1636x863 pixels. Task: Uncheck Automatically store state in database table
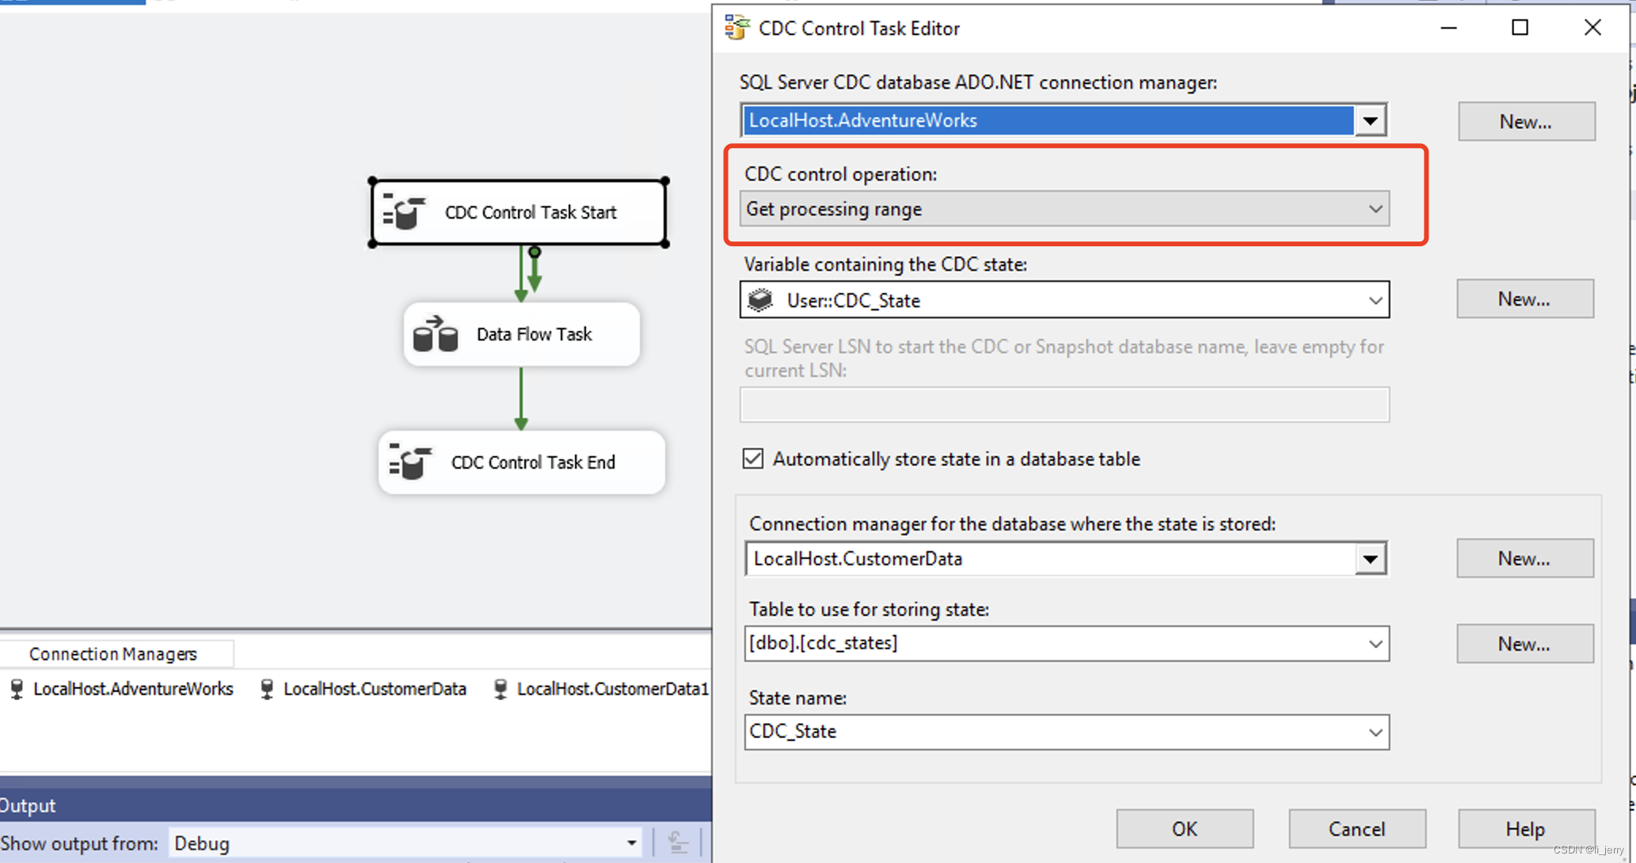[x=753, y=458]
